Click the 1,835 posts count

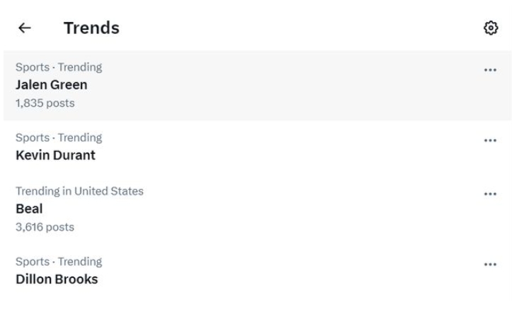(x=45, y=103)
